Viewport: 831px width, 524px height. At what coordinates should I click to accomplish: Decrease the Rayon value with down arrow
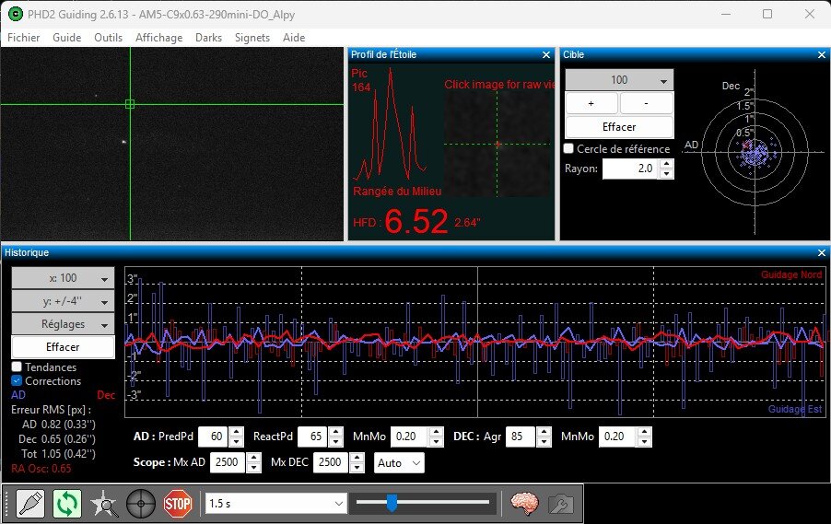[x=667, y=174]
